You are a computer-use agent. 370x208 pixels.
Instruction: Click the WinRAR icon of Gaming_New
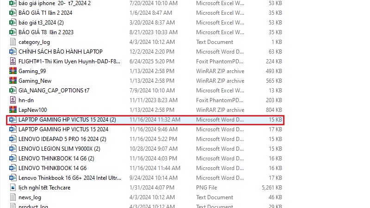coord(13,80)
